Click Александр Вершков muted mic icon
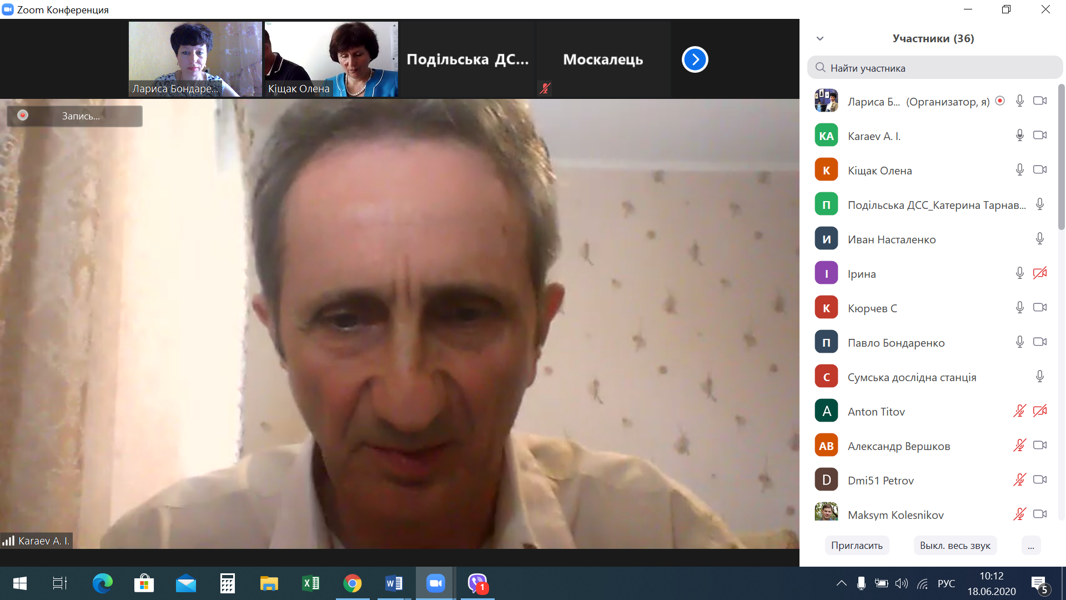This screenshot has height=600, width=1066. tap(1019, 446)
